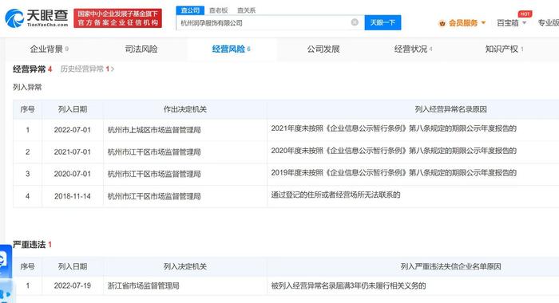
Task: Open the 公司发展 tab
Action: (323, 49)
